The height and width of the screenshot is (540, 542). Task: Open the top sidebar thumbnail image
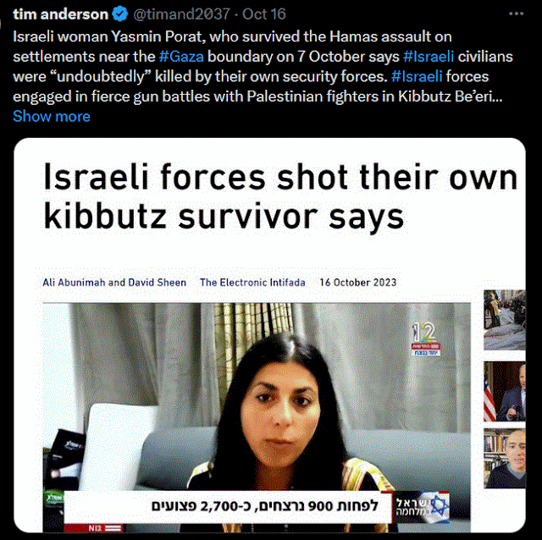coord(505,320)
